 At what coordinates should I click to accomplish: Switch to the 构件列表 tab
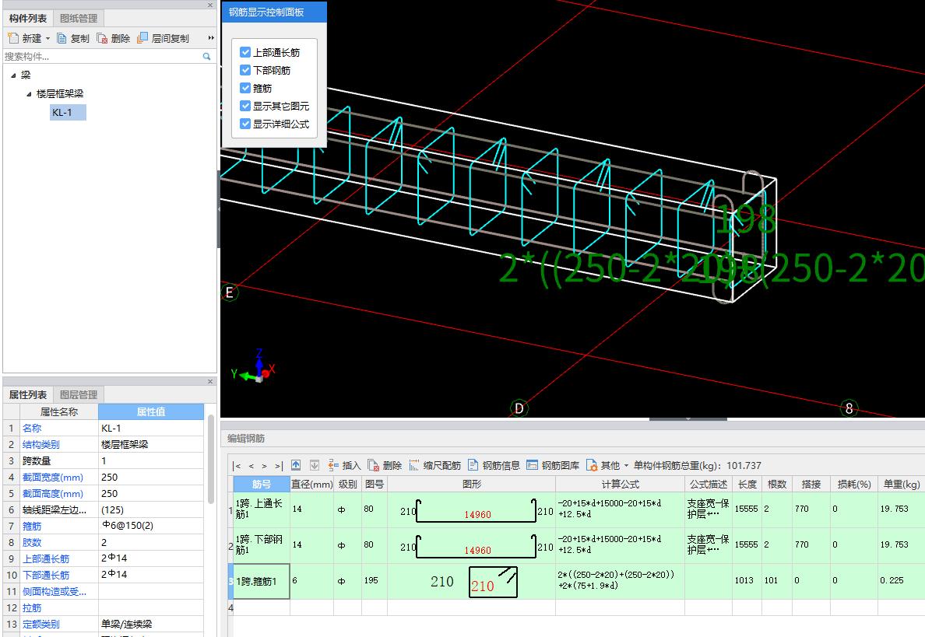tap(28, 18)
